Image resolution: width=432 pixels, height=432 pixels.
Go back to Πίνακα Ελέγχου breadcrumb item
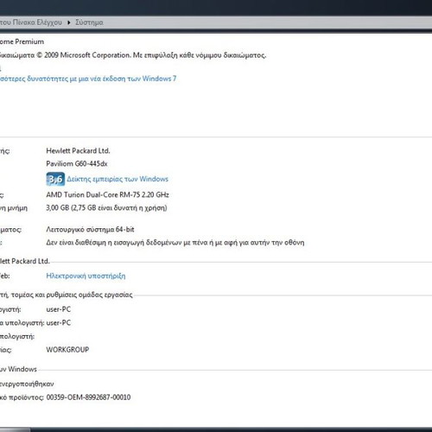point(31,22)
